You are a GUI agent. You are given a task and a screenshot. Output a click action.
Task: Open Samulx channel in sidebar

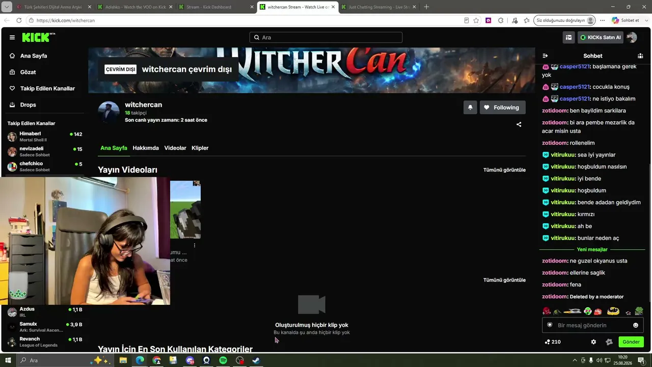(x=45, y=327)
